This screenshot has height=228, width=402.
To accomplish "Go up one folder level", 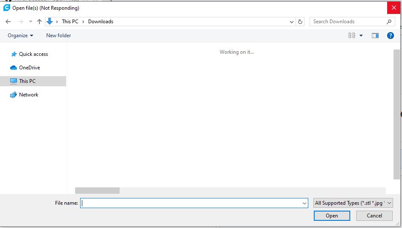I will pyautogui.click(x=39, y=22).
